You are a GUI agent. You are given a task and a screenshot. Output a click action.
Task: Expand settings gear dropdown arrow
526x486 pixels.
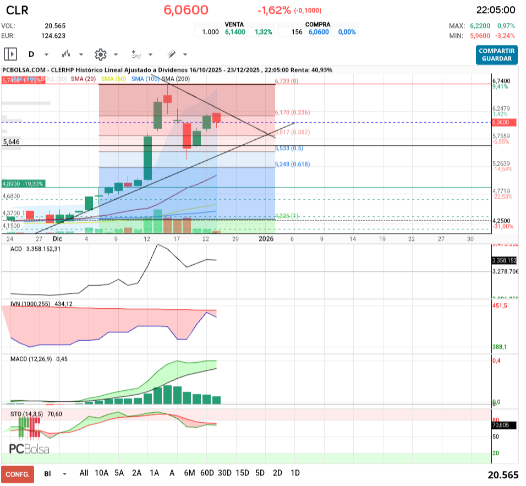pos(116,54)
